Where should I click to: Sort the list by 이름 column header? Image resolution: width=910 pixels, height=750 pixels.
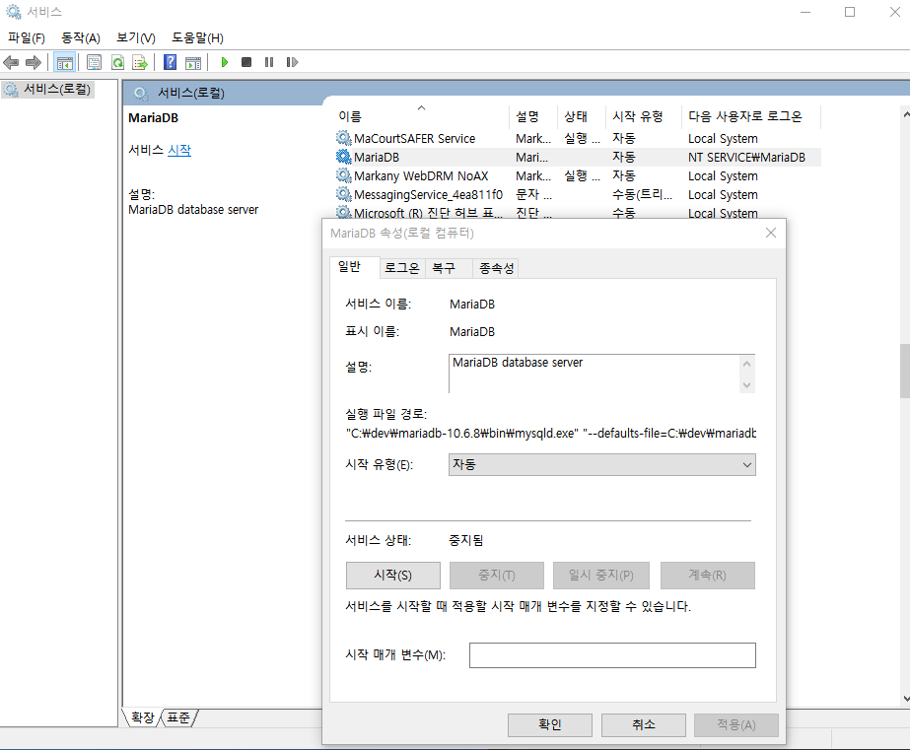tap(422, 116)
